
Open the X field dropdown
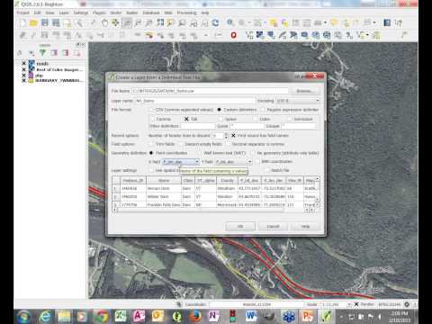tap(181, 162)
